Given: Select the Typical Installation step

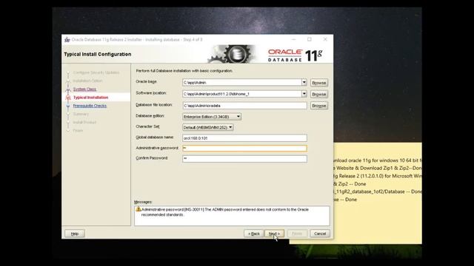Looking at the screenshot, I should pos(90,98).
